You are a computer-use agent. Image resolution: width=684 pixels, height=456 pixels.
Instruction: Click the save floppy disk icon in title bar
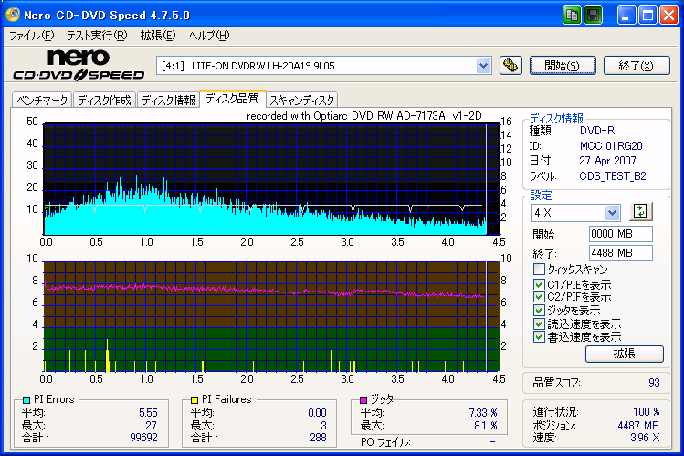(593, 16)
